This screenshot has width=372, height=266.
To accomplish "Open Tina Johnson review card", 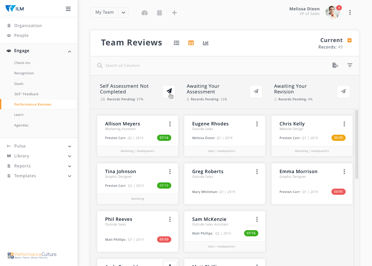I will 138,184.
